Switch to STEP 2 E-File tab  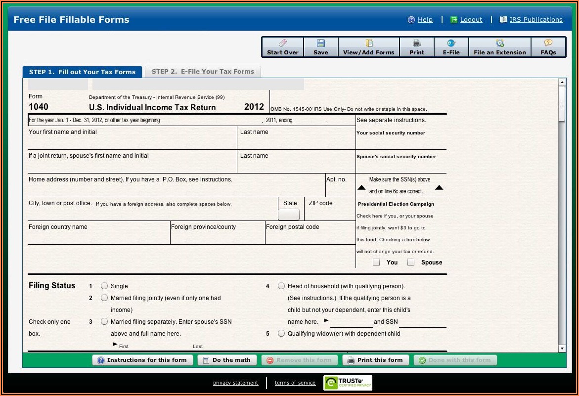tap(203, 72)
